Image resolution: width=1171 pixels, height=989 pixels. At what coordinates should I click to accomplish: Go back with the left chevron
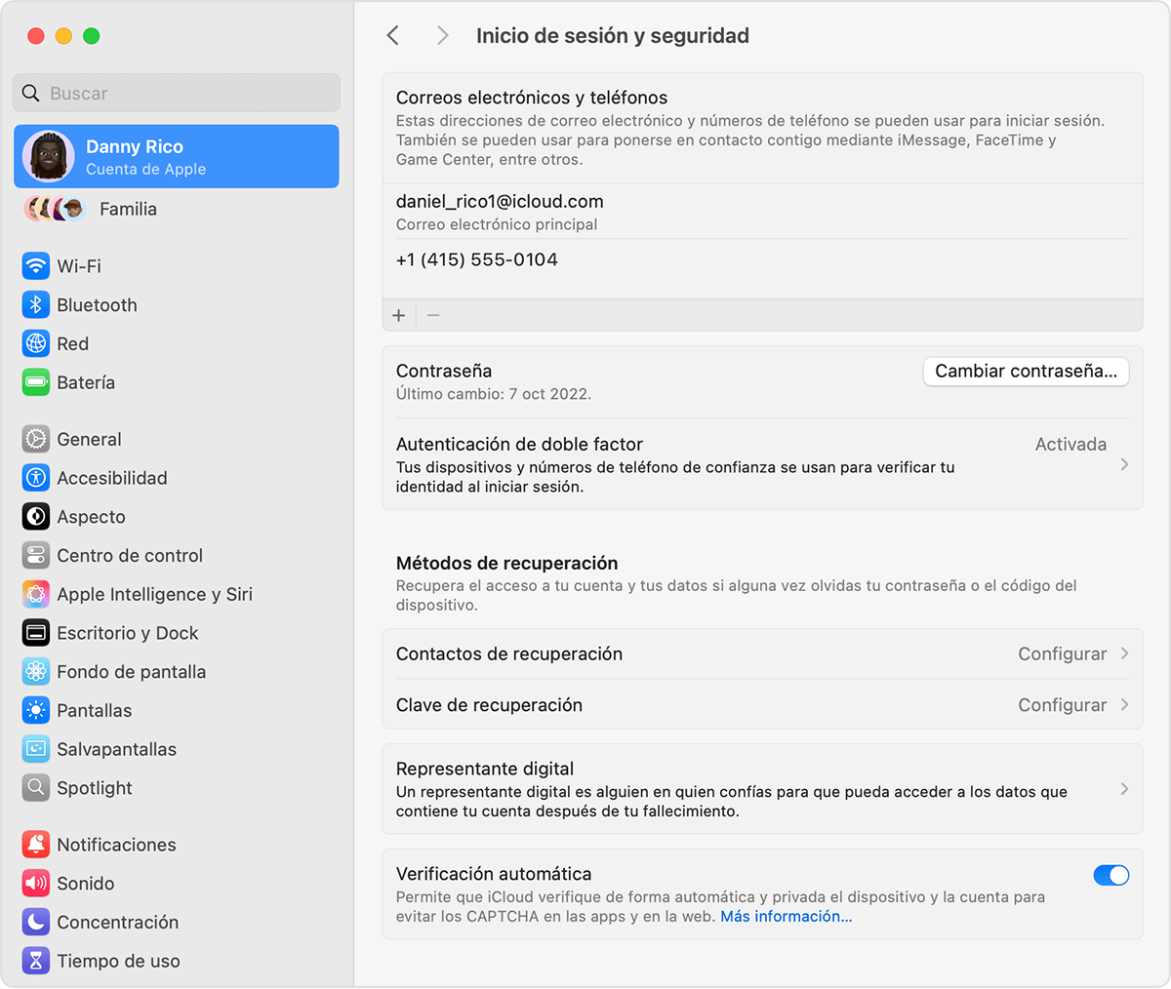[x=393, y=36]
